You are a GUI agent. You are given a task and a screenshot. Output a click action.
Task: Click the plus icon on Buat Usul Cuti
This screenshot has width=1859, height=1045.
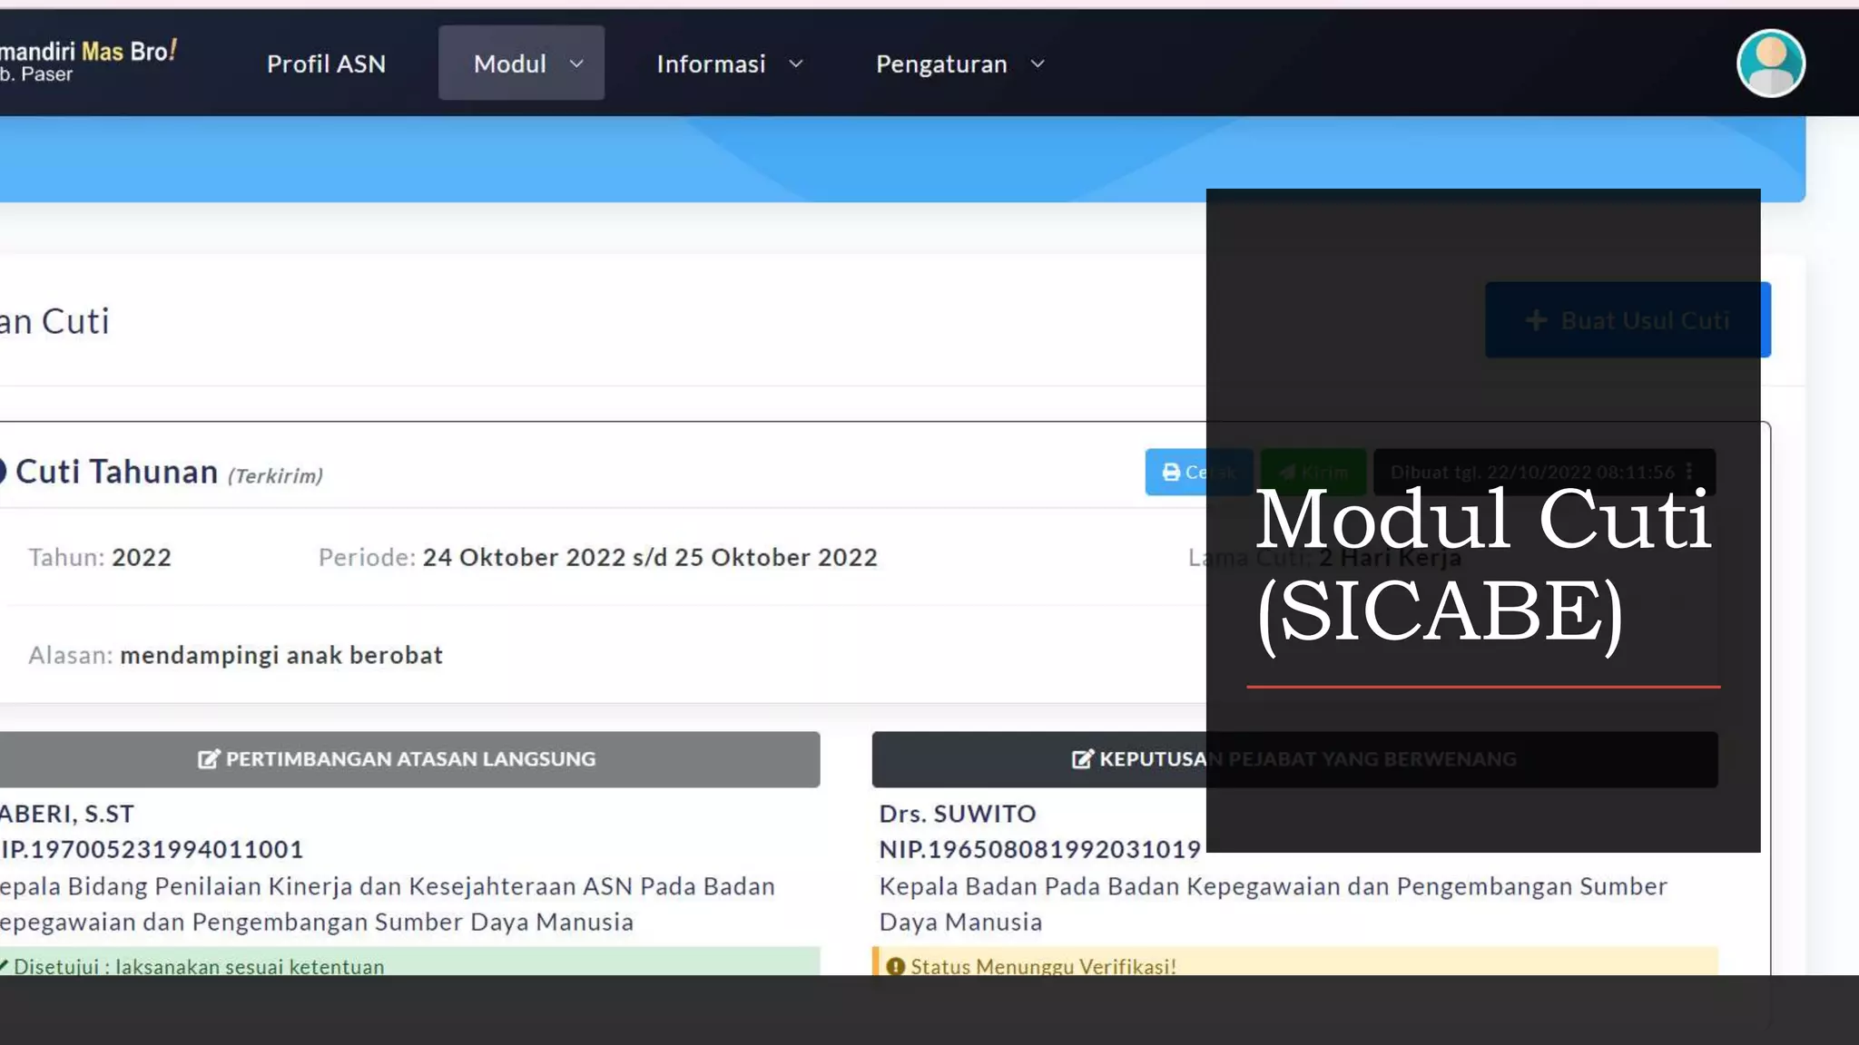click(1536, 320)
